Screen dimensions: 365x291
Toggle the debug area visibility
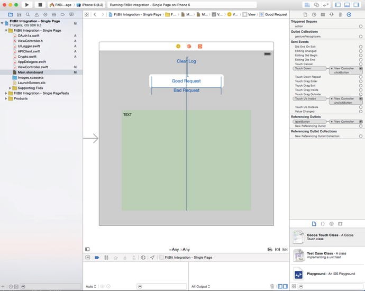[347, 5]
